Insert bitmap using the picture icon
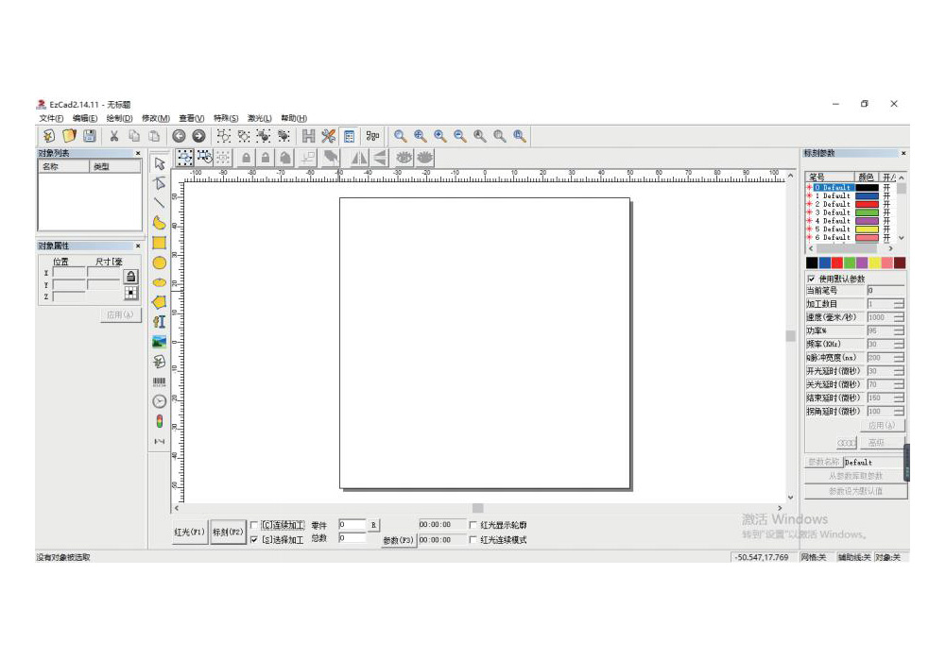 [x=160, y=341]
